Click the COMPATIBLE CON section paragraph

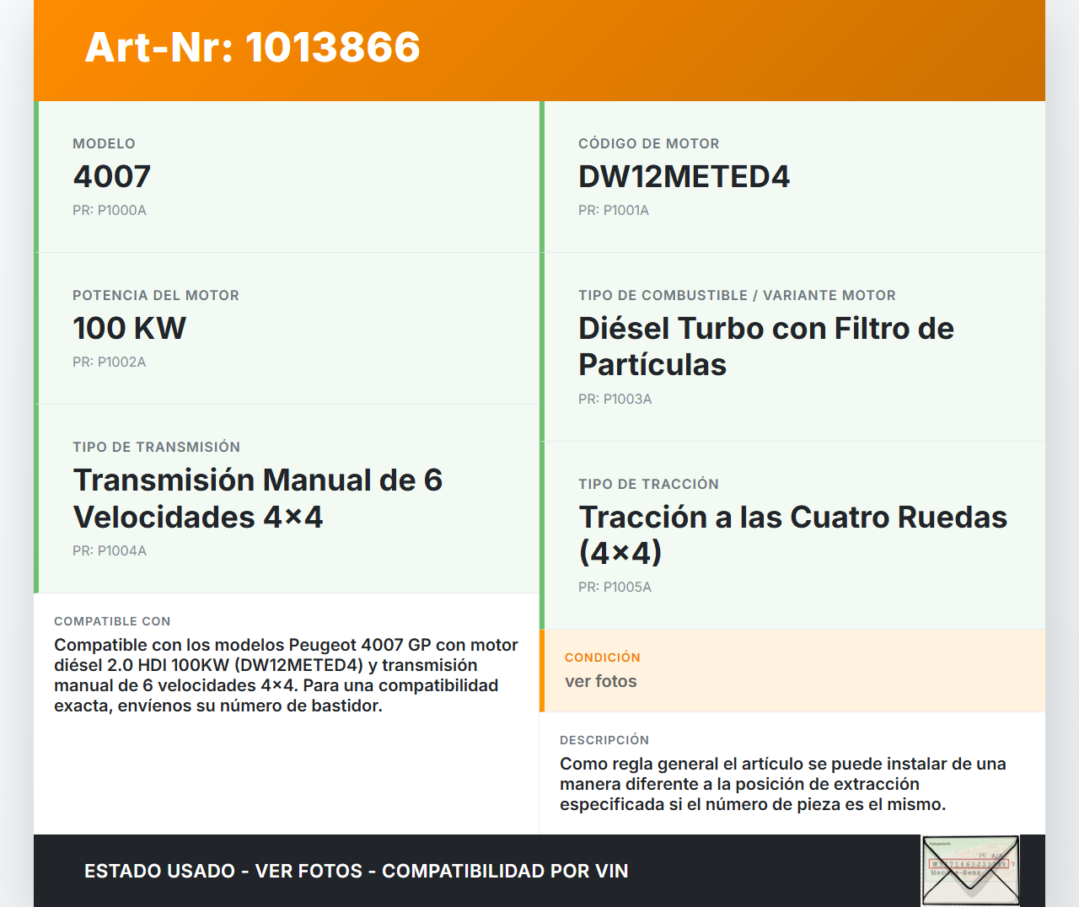pos(286,675)
